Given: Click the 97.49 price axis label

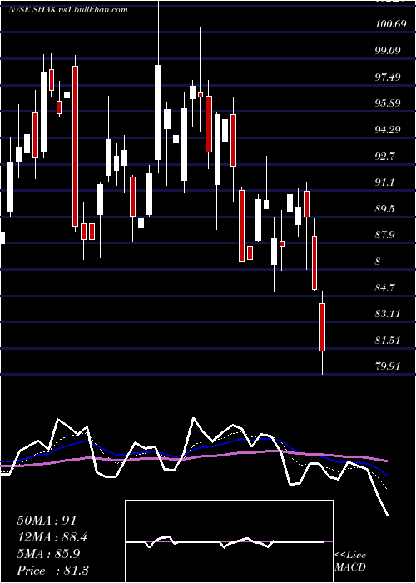Looking at the screenshot, I should [389, 77].
